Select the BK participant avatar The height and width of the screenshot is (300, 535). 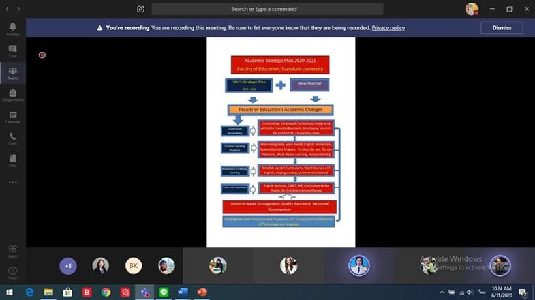click(x=133, y=265)
